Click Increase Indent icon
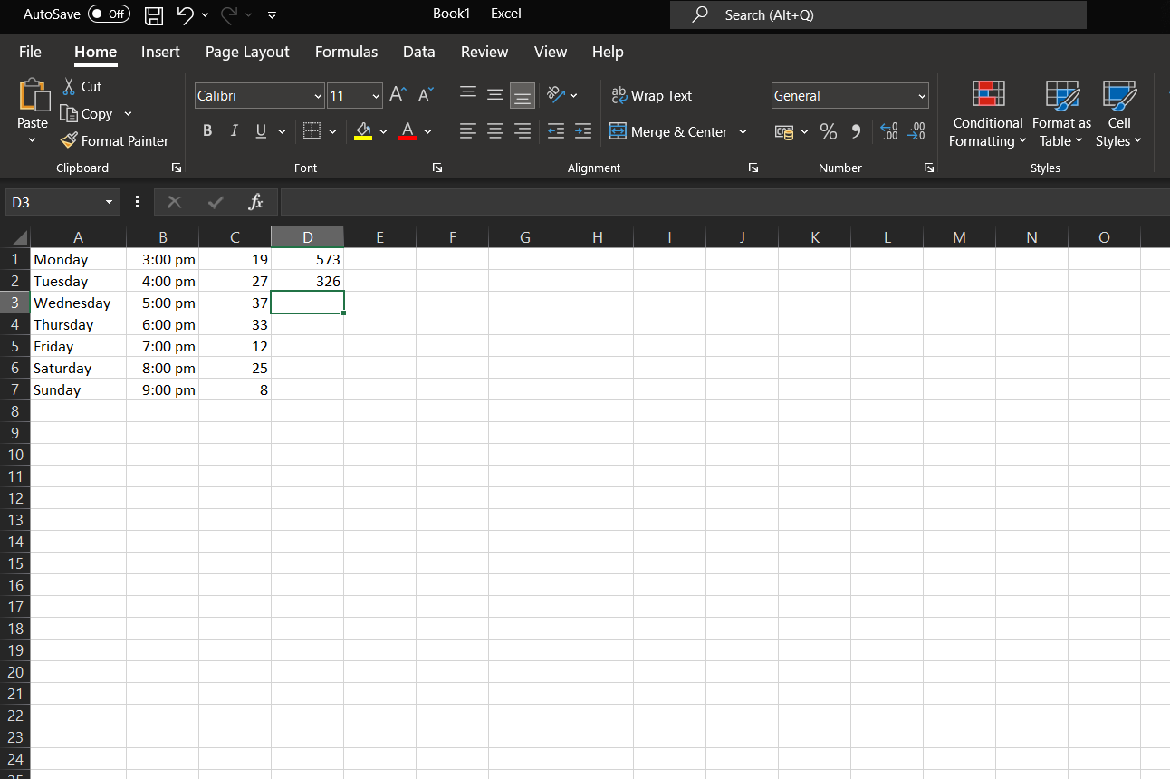1170x779 pixels. 583,131
